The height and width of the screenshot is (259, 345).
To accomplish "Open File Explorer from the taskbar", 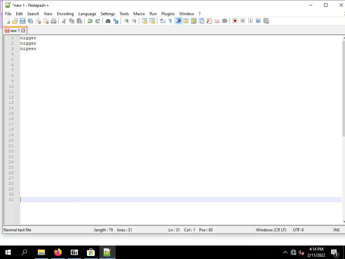I will 41,252.
